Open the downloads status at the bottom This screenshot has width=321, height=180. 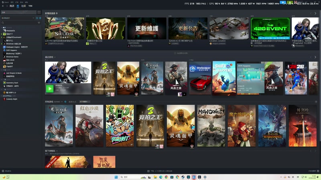[160, 171]
